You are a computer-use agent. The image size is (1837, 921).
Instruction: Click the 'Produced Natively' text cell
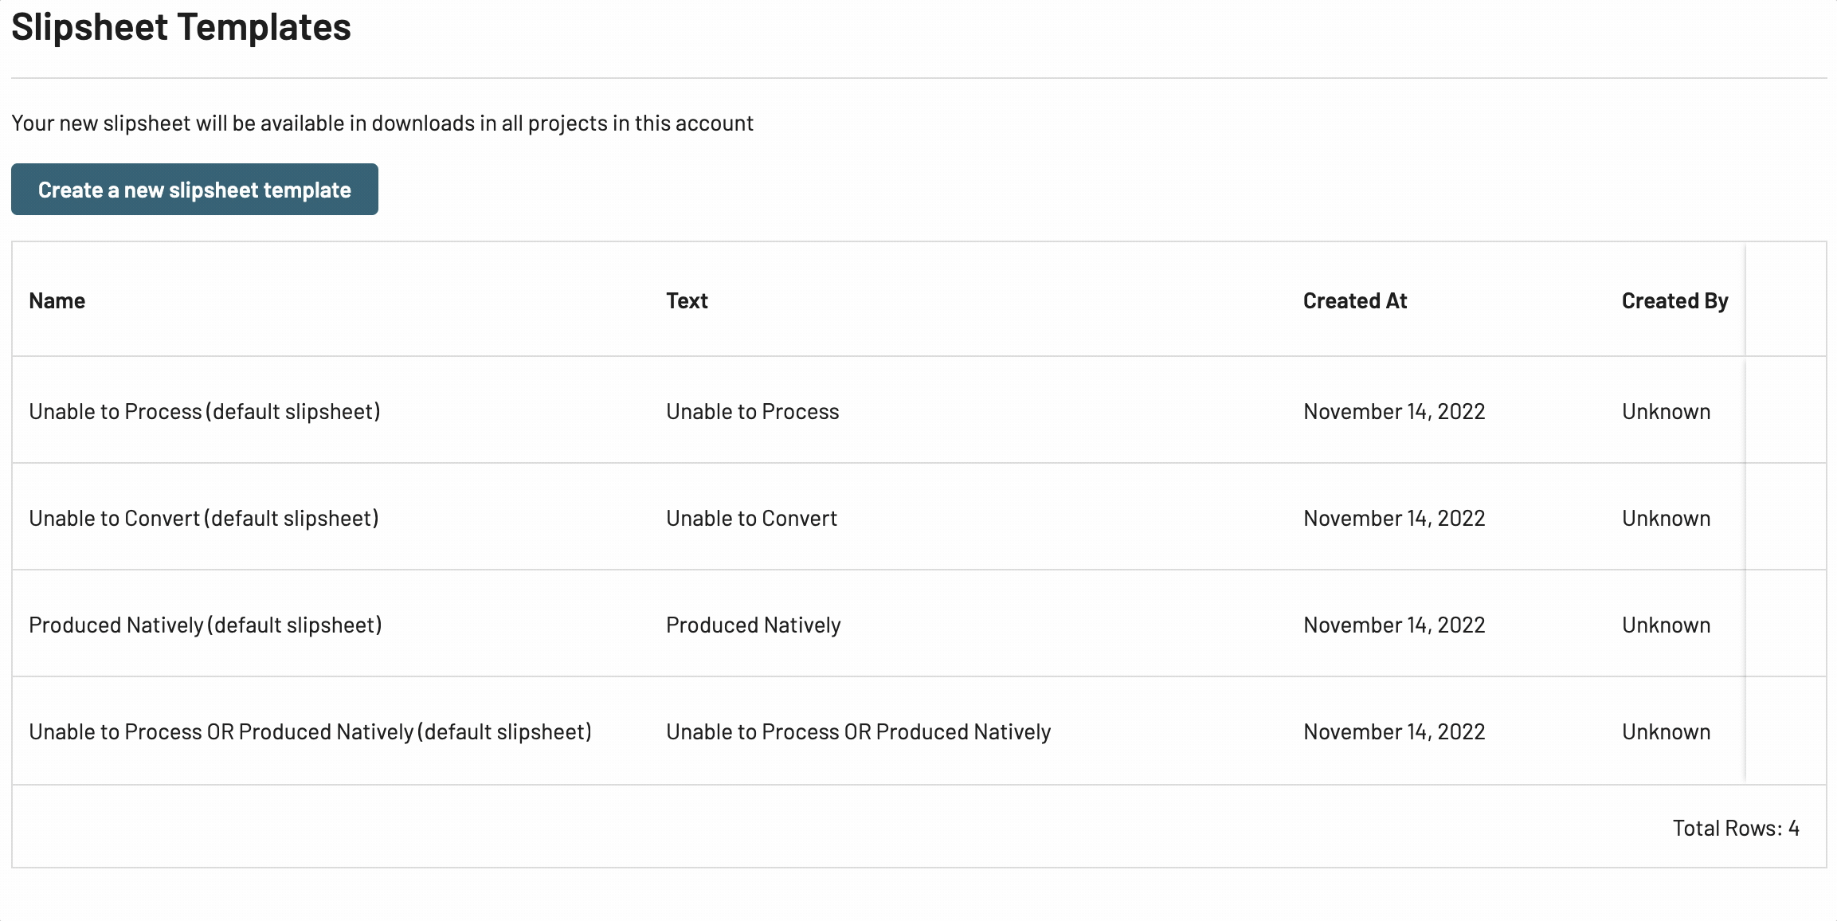pos(754,625)
